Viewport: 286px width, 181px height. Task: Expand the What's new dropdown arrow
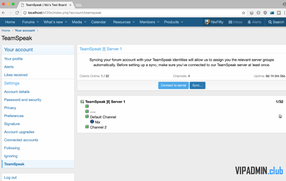coord(66,22)
